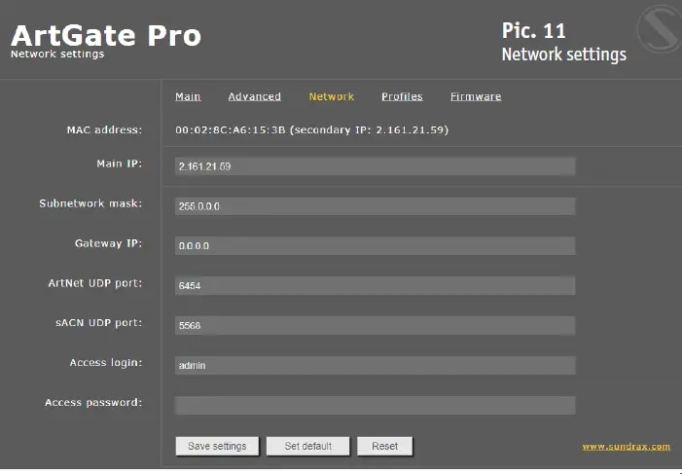Click the Main IP input field
Screen dimensions: 682x474
tap(375, 166)
